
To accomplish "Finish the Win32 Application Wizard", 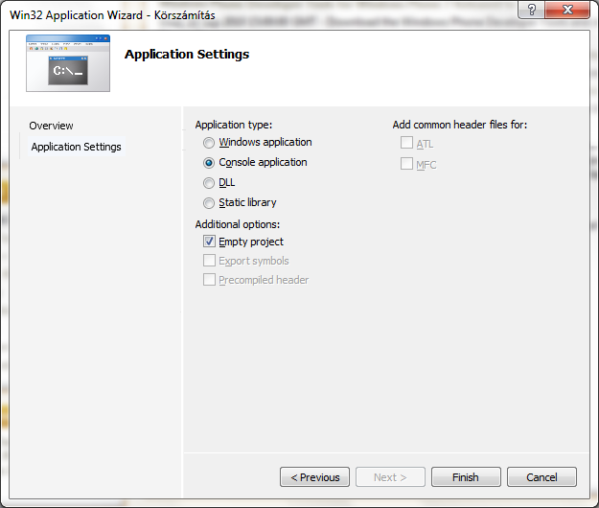I will tap(466, 477).
